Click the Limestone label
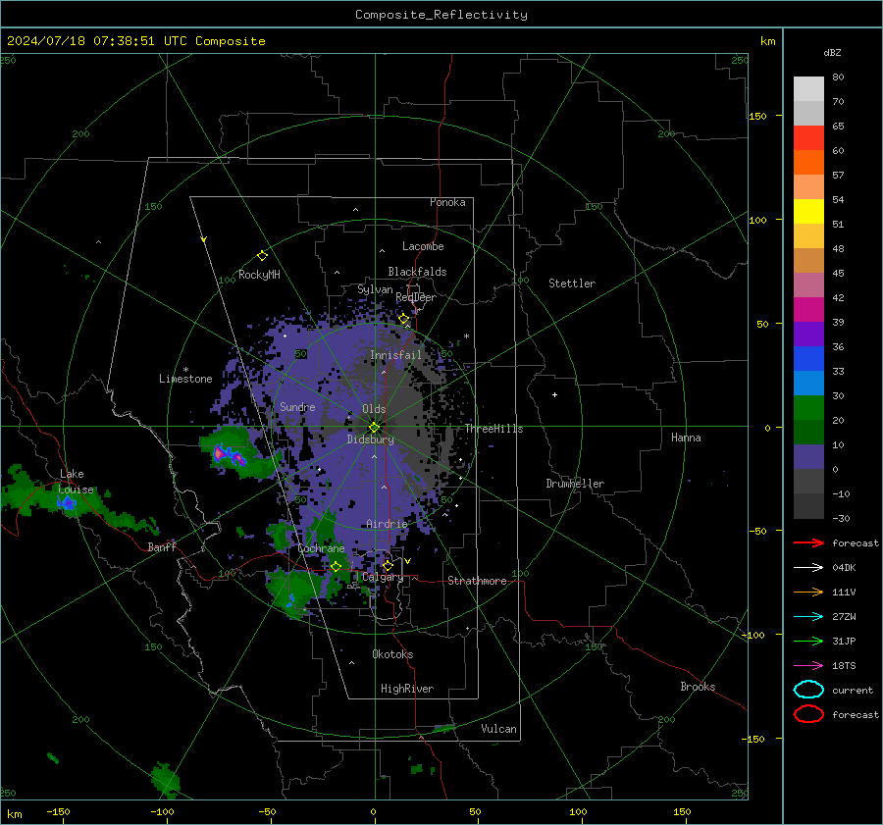 click(185, 379)
